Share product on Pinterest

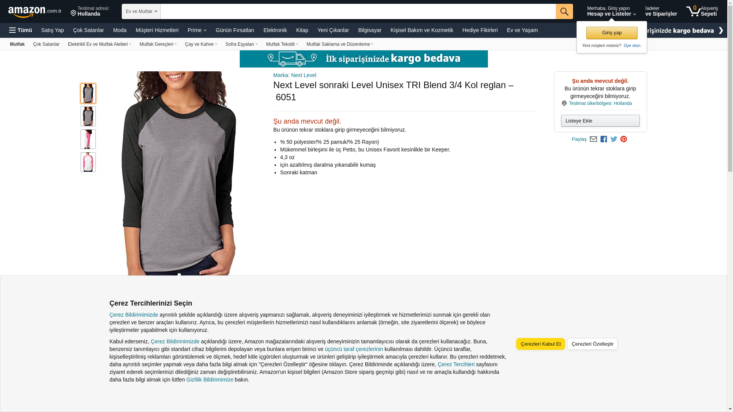click(623, 139)
